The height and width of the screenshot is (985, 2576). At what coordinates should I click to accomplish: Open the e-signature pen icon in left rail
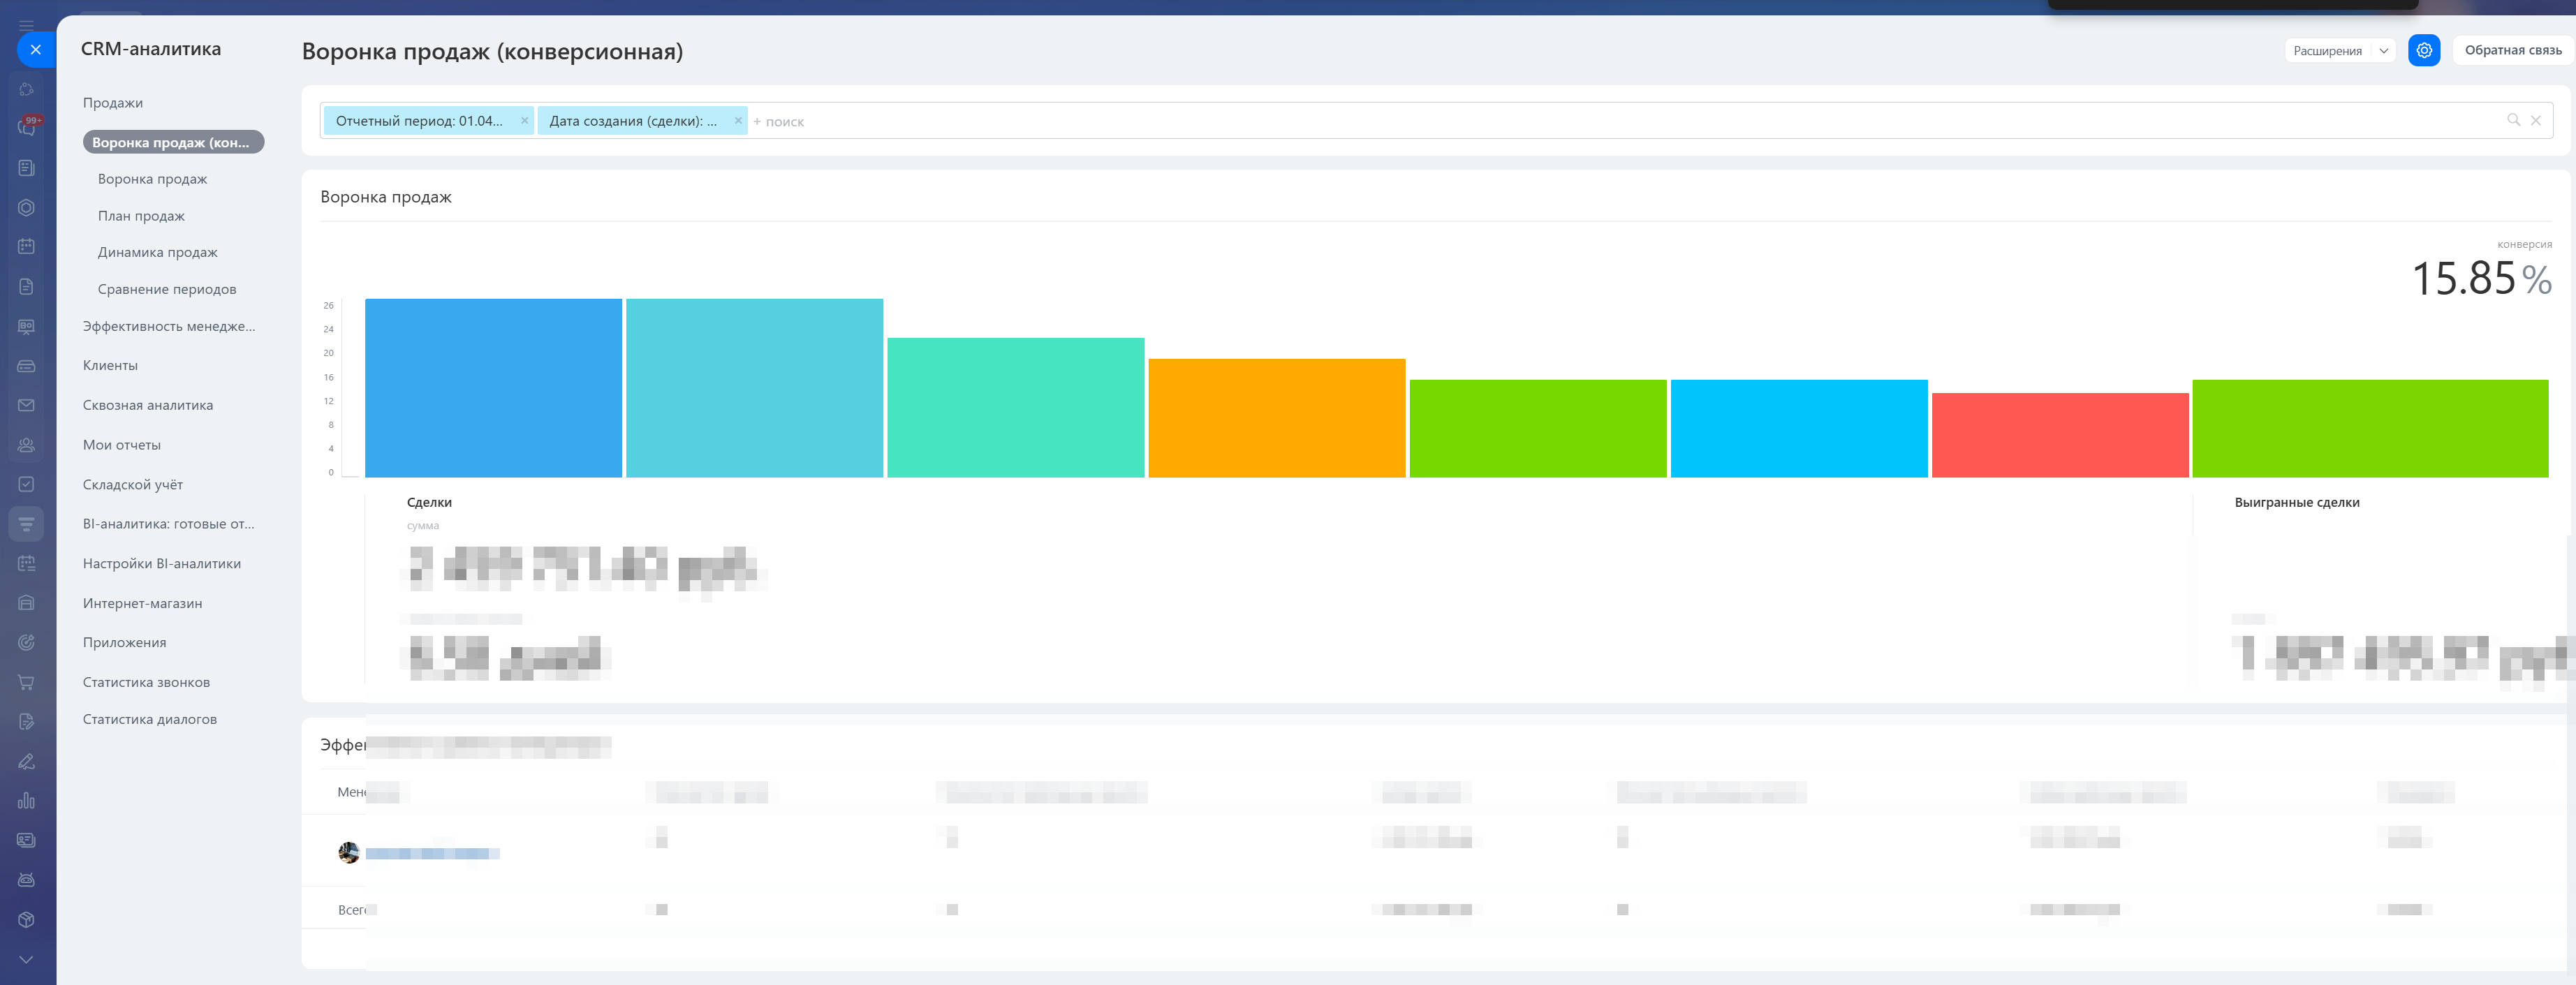coord(26,761)
